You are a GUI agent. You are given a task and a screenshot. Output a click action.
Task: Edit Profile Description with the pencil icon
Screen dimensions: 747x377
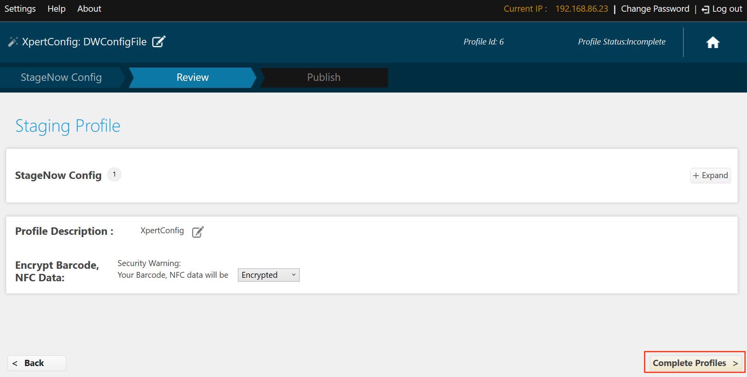(x=198, y=232)
